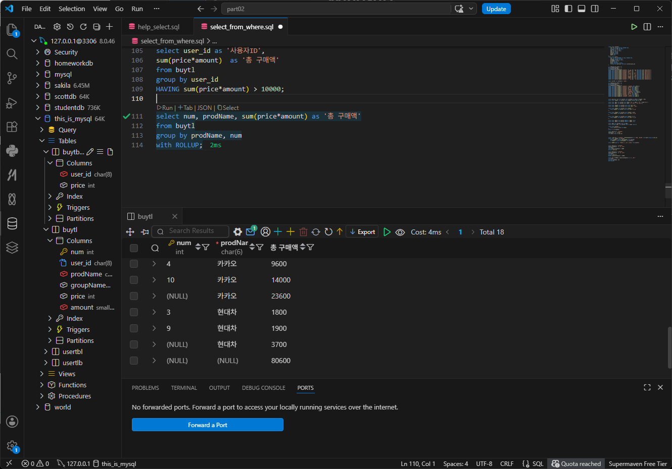The height and width of the screenshot is (469, 672).
Task: Click the user account icon in result toolbar
Action: (x=265, y=232)
